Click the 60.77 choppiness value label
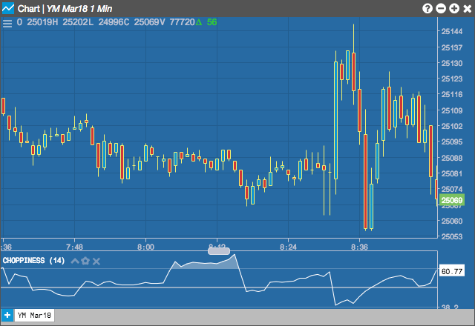475x326 pixels. click(452, 271)
